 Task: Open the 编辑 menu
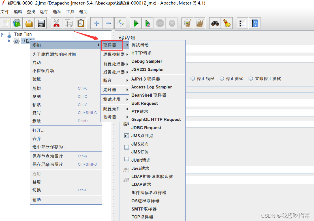click(18, 12)
